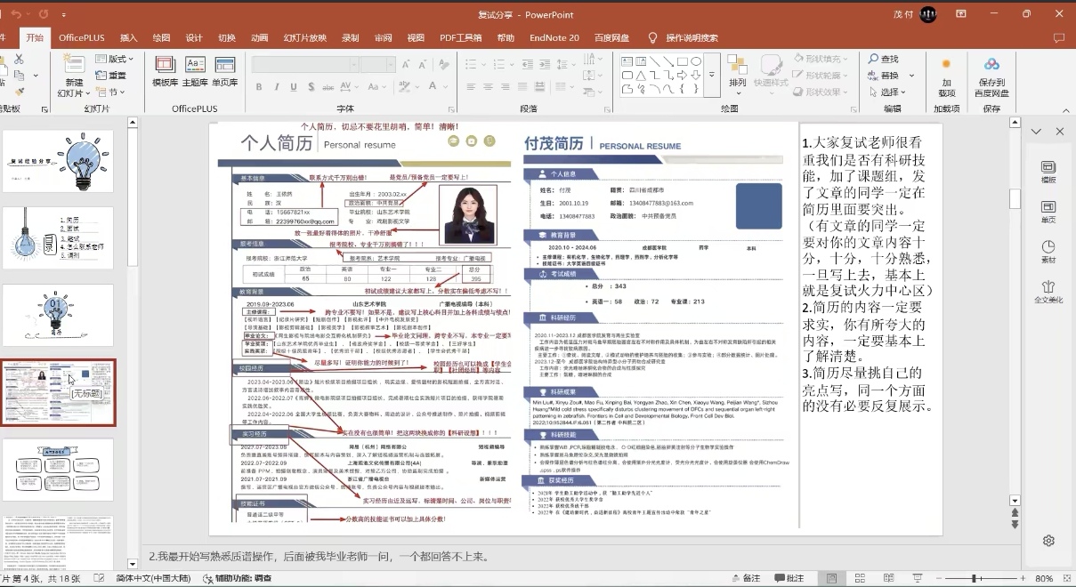Click the 简体中文(中国大陆) language indicator
This screenshot has height=587, width=1076.
(153, 578)
